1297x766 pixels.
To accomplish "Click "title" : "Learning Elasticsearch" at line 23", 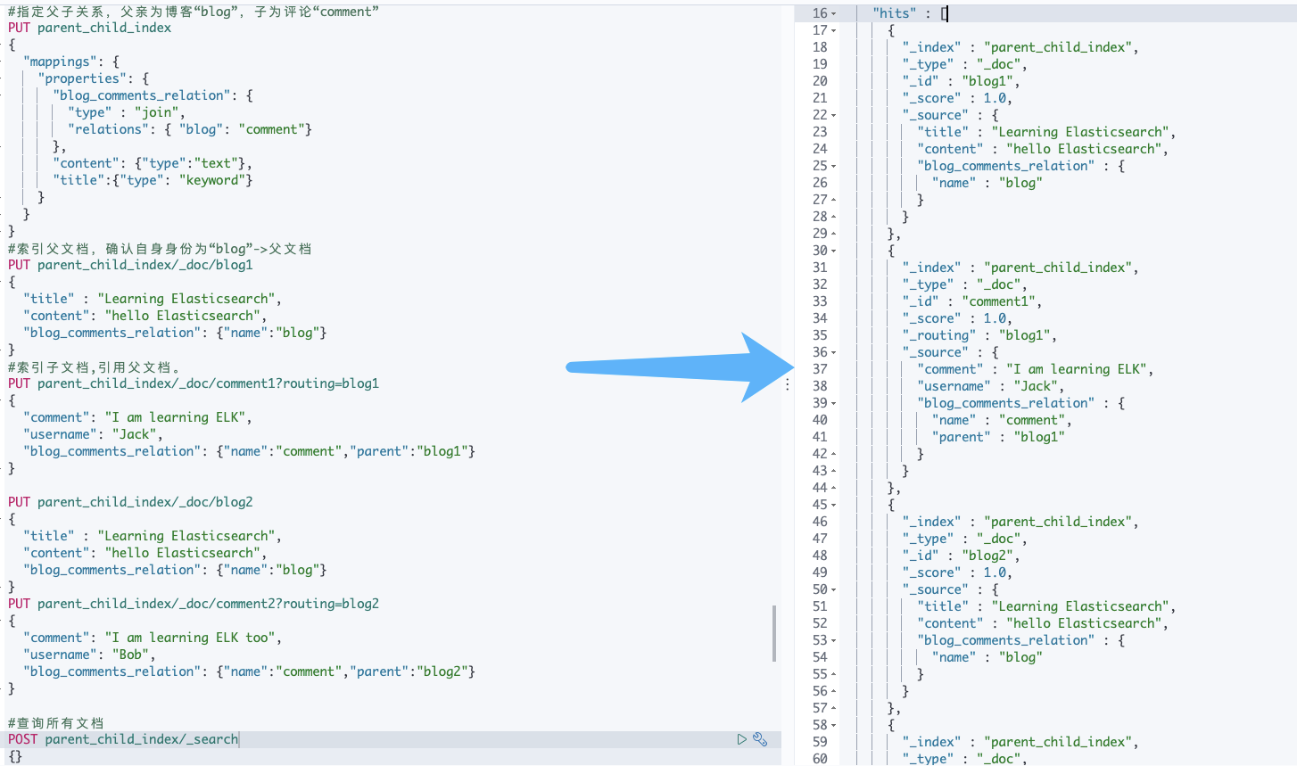I will (1046, 132).
